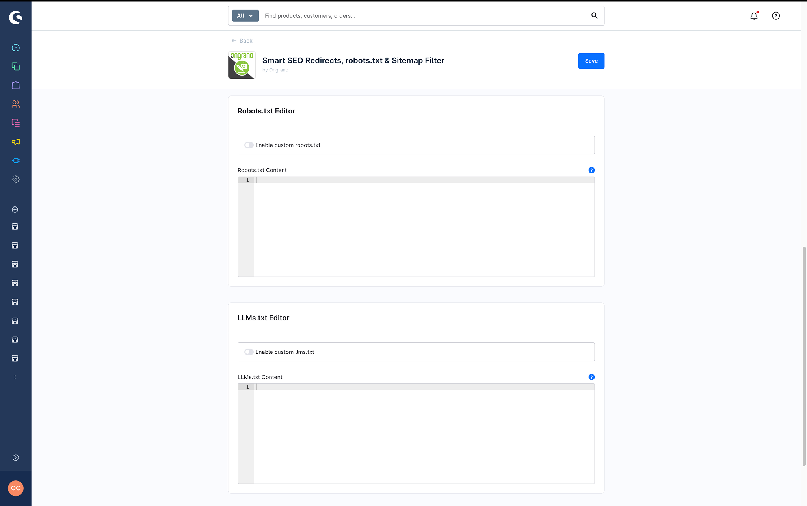This screenshot has height=506, width=807.
Task: Open the help center question icon
Action: coord(776,16)
